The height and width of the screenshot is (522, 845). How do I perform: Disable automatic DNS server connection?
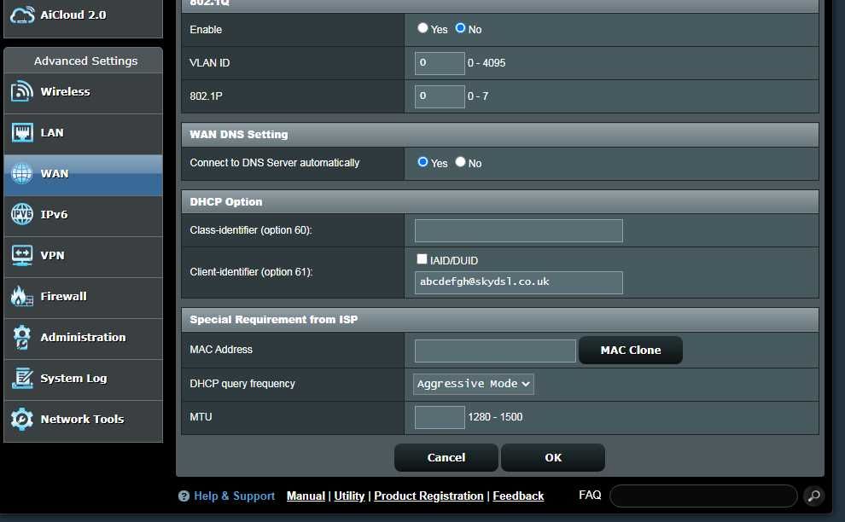click(459, 162)
